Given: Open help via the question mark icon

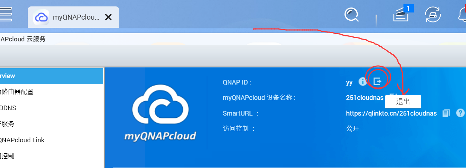Looking at the screenshot, I should (x=461, y=113).
